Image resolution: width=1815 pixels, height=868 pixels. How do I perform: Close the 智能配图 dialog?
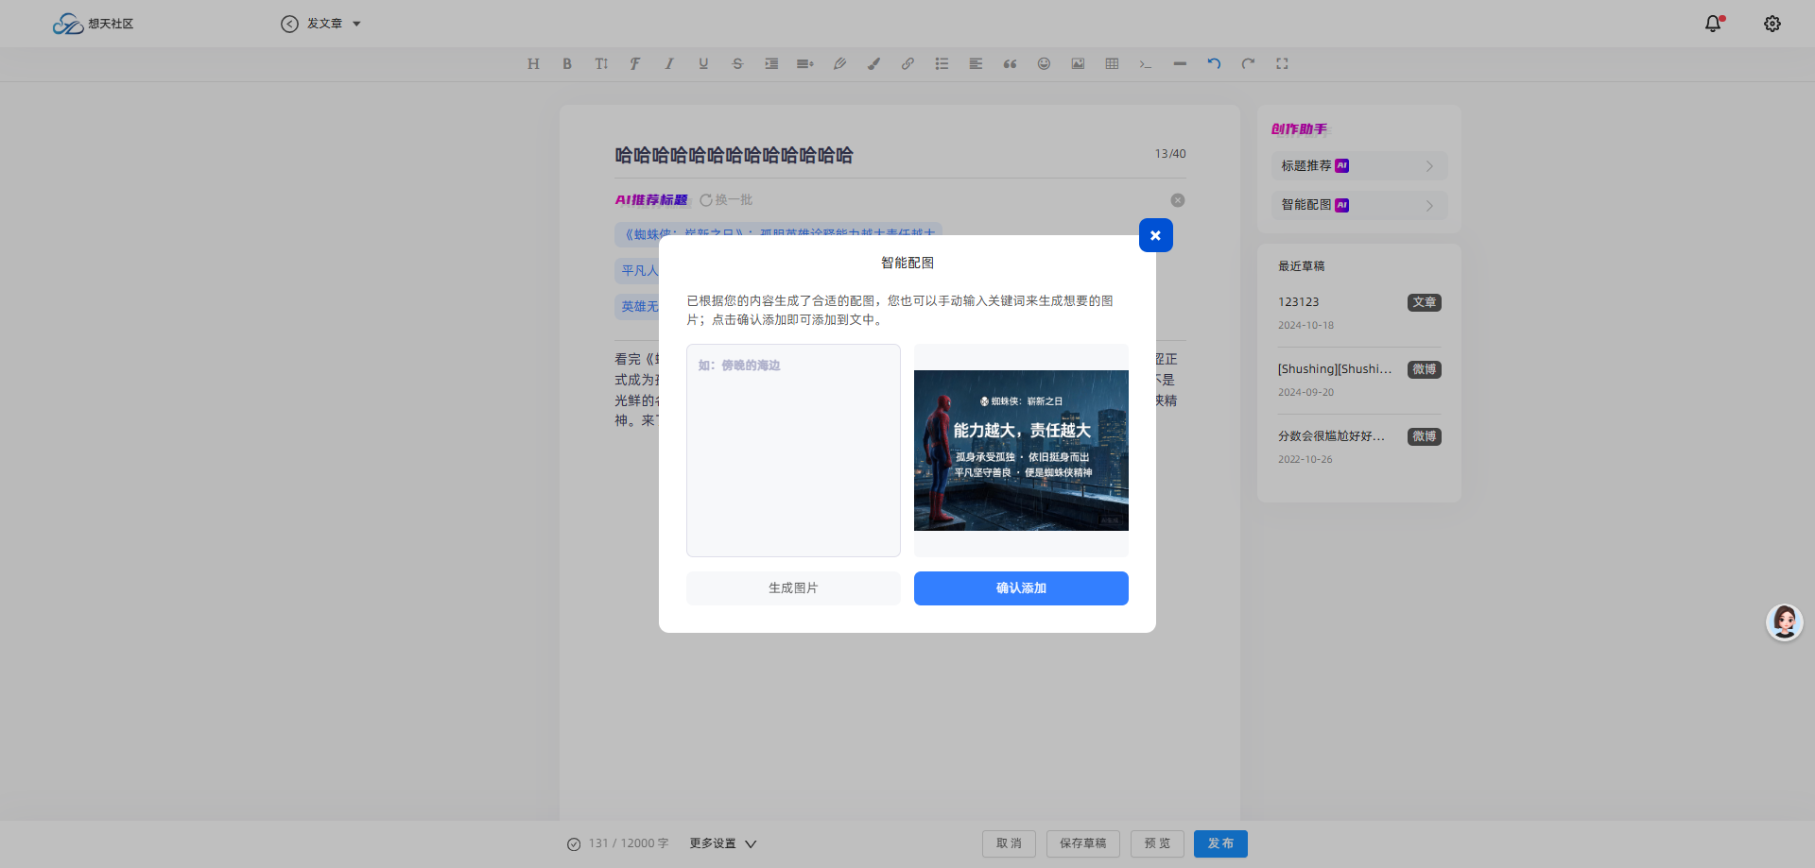[1155, 235]
